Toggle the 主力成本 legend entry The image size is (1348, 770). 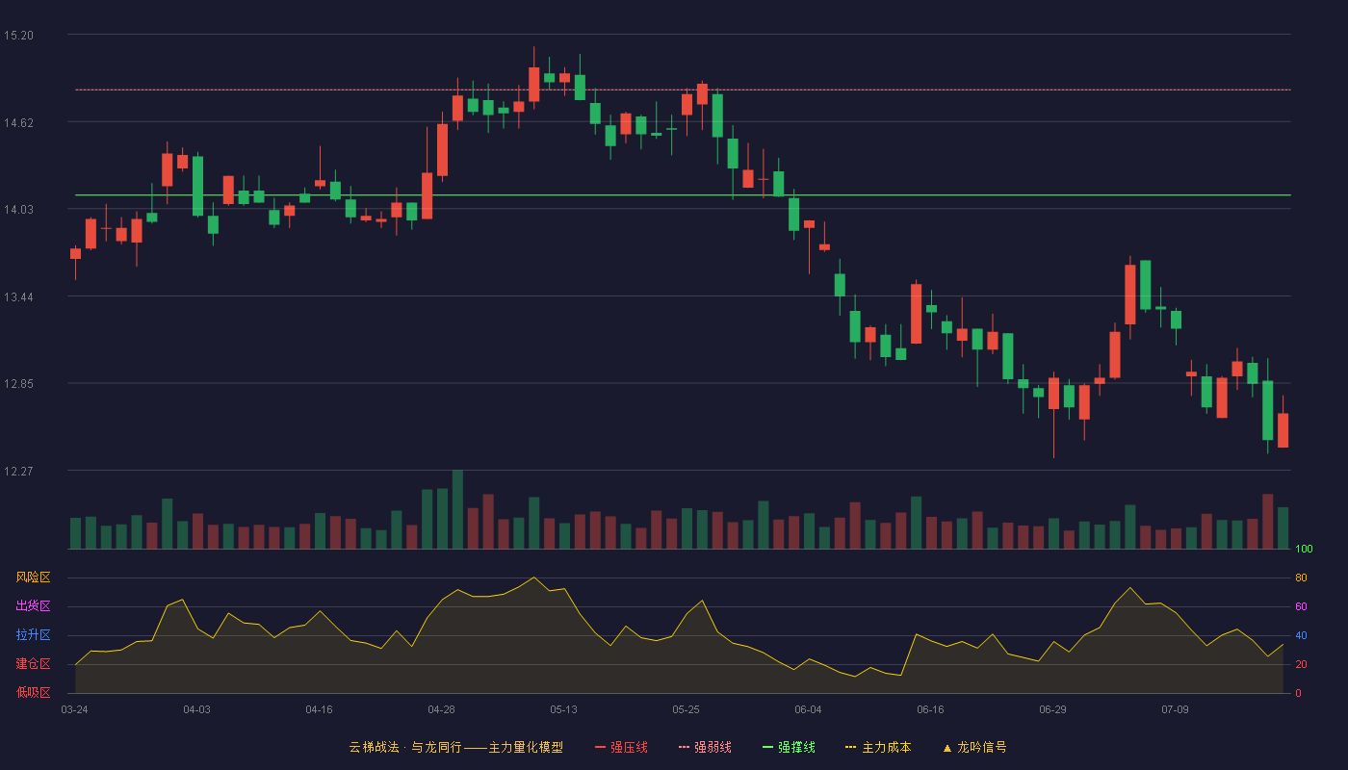(878, 747)
